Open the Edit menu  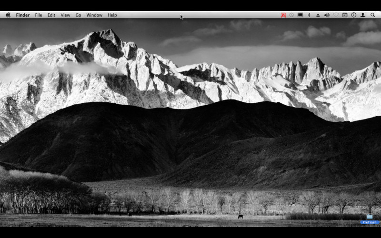(x=51, y=15)
